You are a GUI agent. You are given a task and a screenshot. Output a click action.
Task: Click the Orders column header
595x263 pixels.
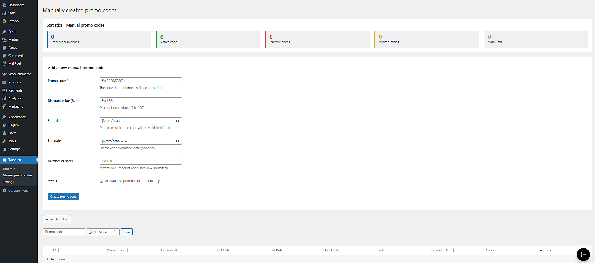(491, 250)
